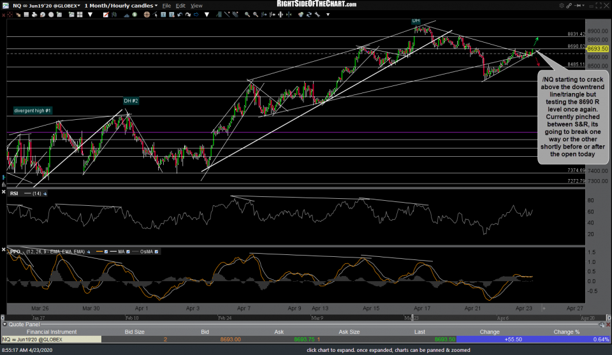Expand the first white triangle toolbar dropdown
Image resolution: width=612 pixels, height=355 pixels.
pyautogui.click(x=90, y=15)
